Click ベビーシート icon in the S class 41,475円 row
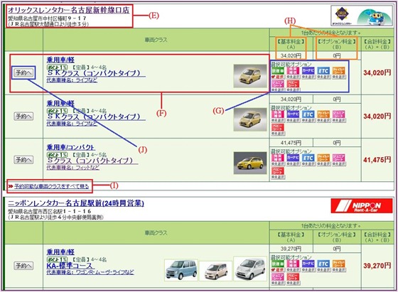This screenshot has height=292, width=398. tap(278, 171)
